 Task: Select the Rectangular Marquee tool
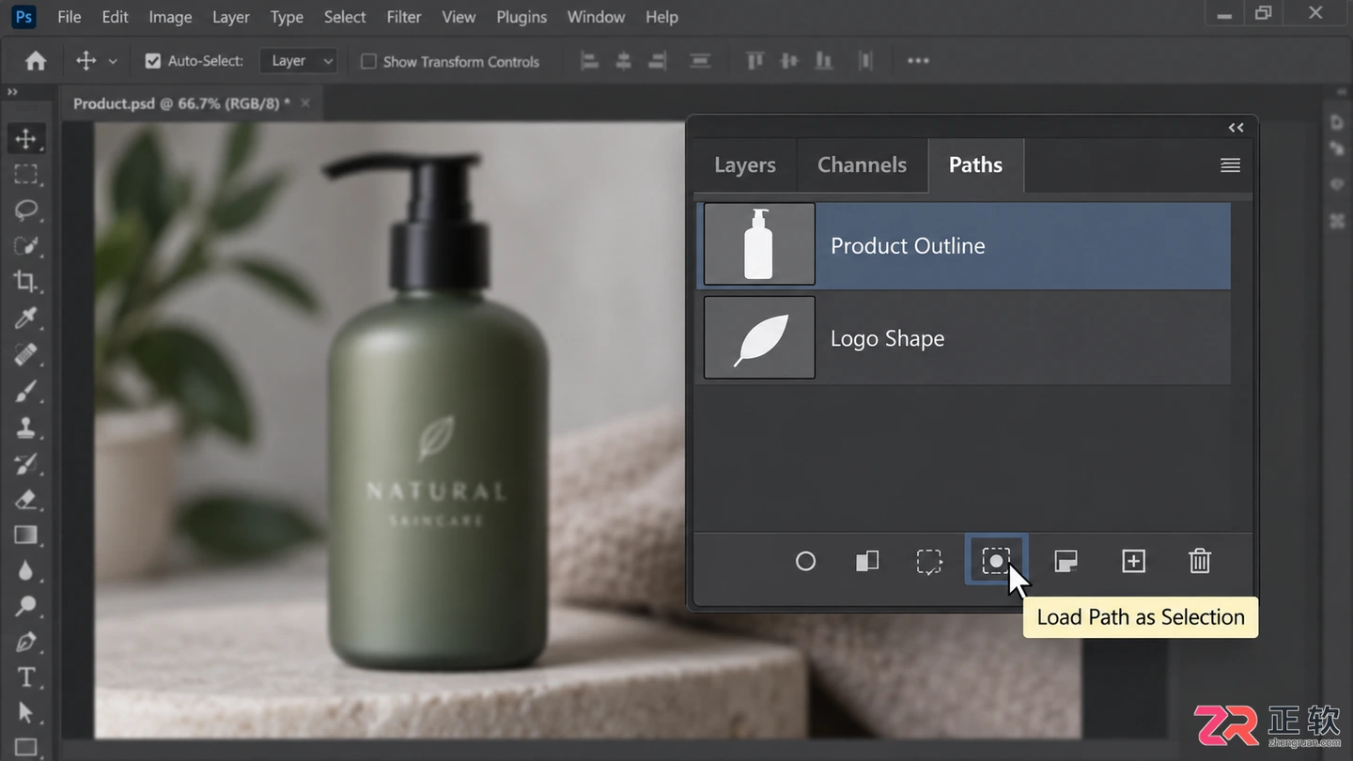pos(25,175)
